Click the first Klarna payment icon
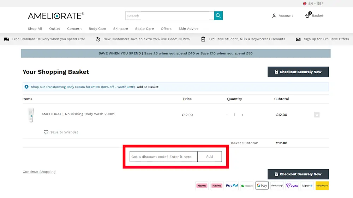The width and height of the screenshot is (353, 198). tap(202, 186)
